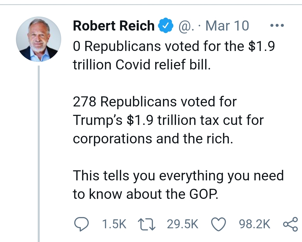
Task: Click the 29.5K retweets count
Action: (182, 224)
